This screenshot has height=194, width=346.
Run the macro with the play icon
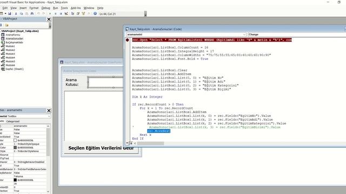pyautogui.click(x=50, y=13)
